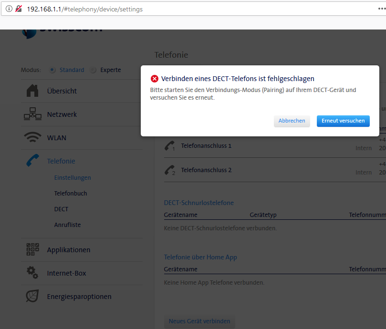Image resolution: width=386 pixels, height=329 pixels.
Task: Click the WLAN signal icon
Action: (32, 137)
